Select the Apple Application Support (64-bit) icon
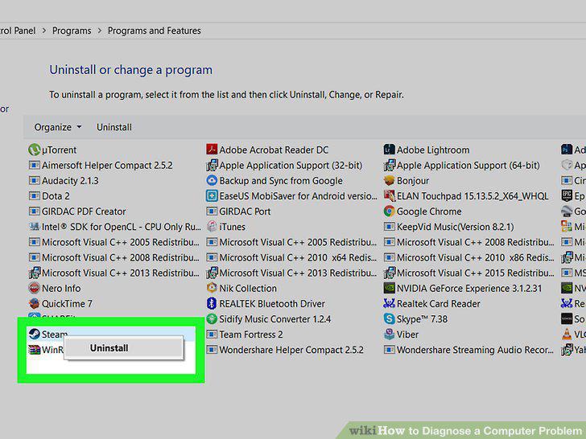Screen dimensions: 586x439 coord(389,166)
